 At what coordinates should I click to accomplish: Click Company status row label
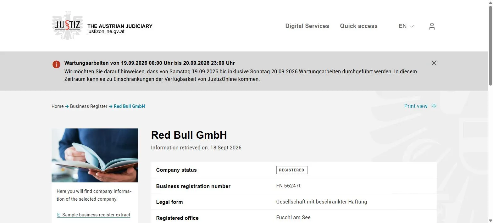176,170
